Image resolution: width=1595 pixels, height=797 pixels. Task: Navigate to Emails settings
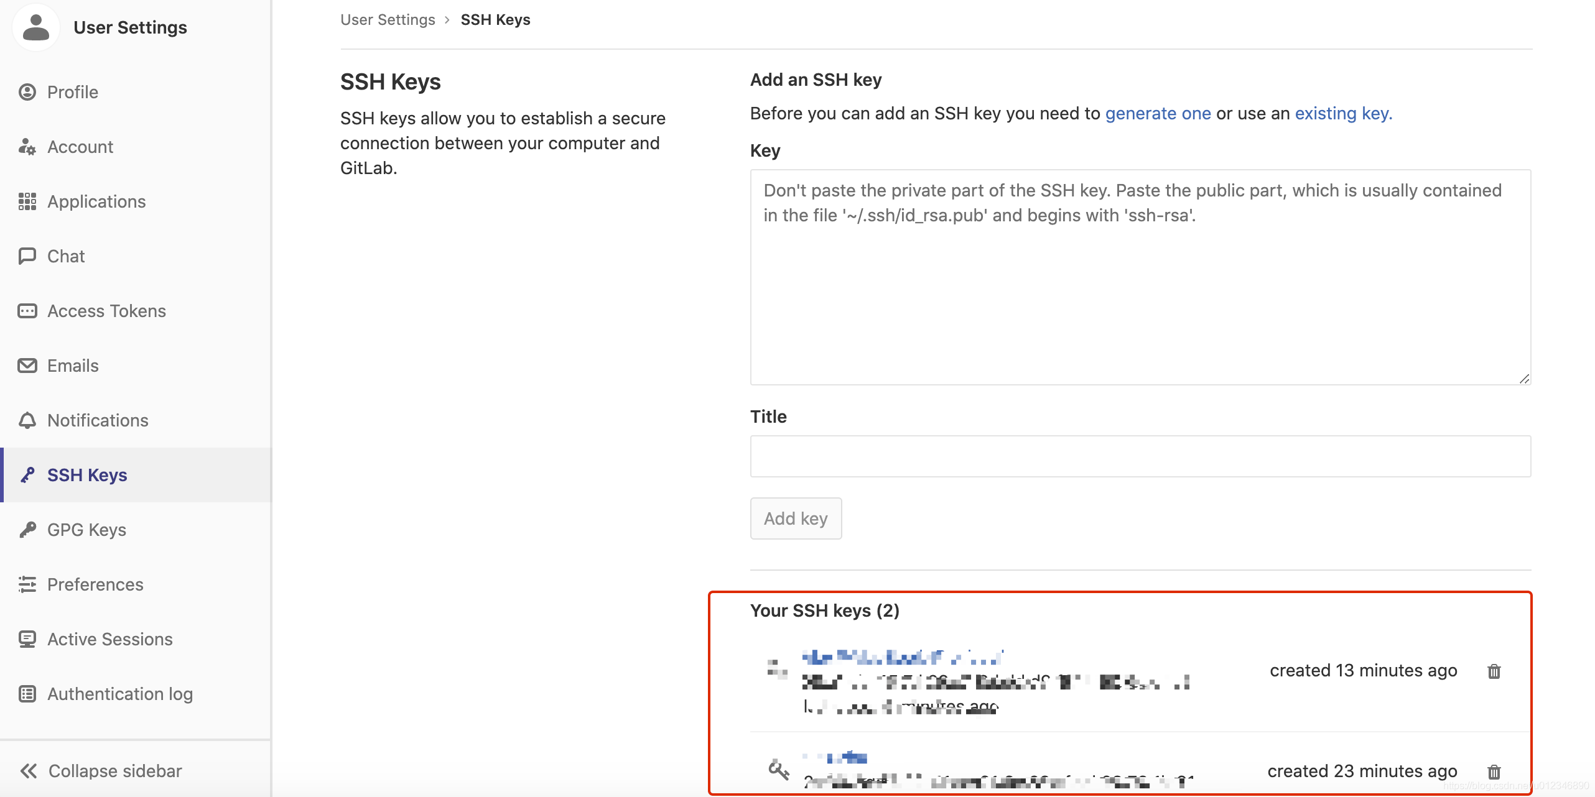click(136, 366)
